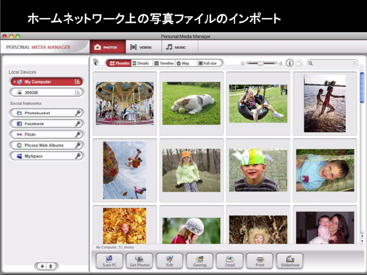Toggle the Map view
Screen dimensions: 367x275
point(183,63)
